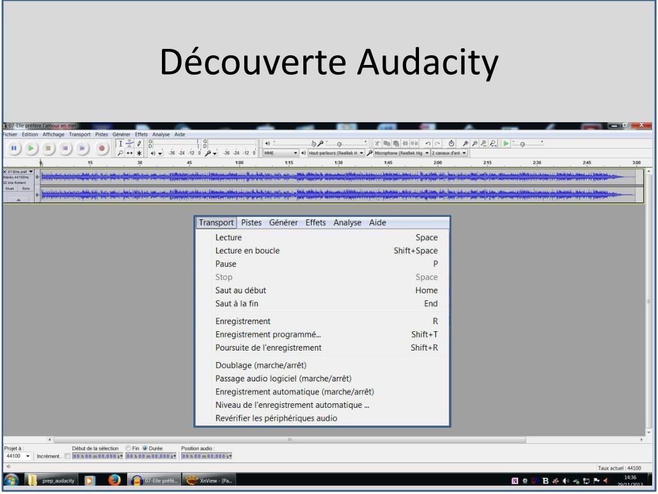Open the Edition menu

[30, 134]
